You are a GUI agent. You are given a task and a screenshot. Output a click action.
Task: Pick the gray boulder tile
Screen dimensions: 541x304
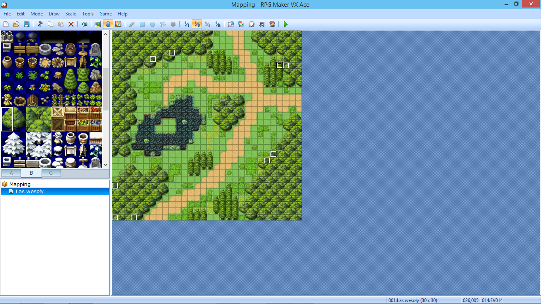pos(96,75)
